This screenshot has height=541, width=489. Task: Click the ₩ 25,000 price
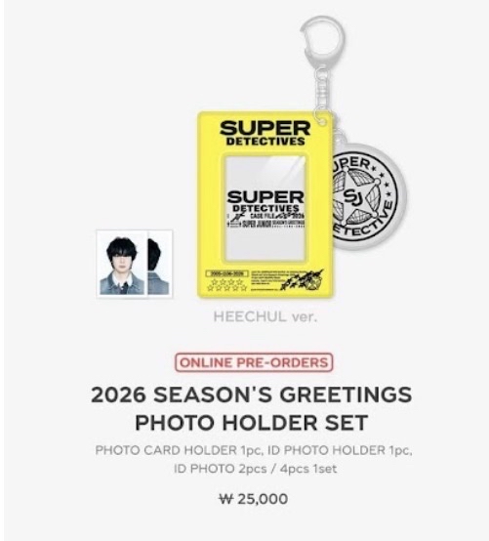pyautogui.click(x=254, y=499)
